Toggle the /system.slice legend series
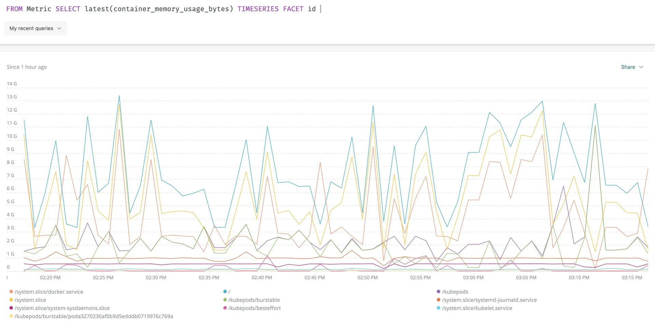The height and width of the screenshot is (322, 655). pyautogui.click(x=30, y=300)
